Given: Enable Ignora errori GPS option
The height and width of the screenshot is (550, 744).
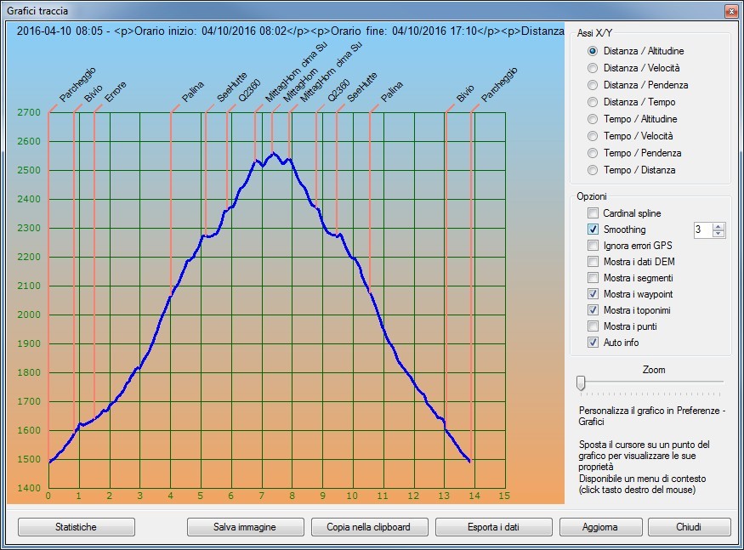Looking at the screenshot, I should [x=593, y=246].
